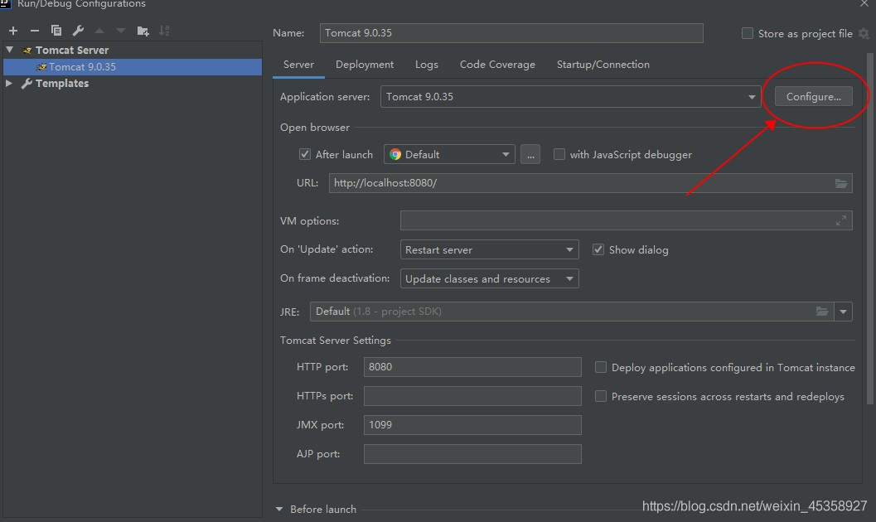Click the HTTPs port field
The image size is (876, 522).
(472, 396)
